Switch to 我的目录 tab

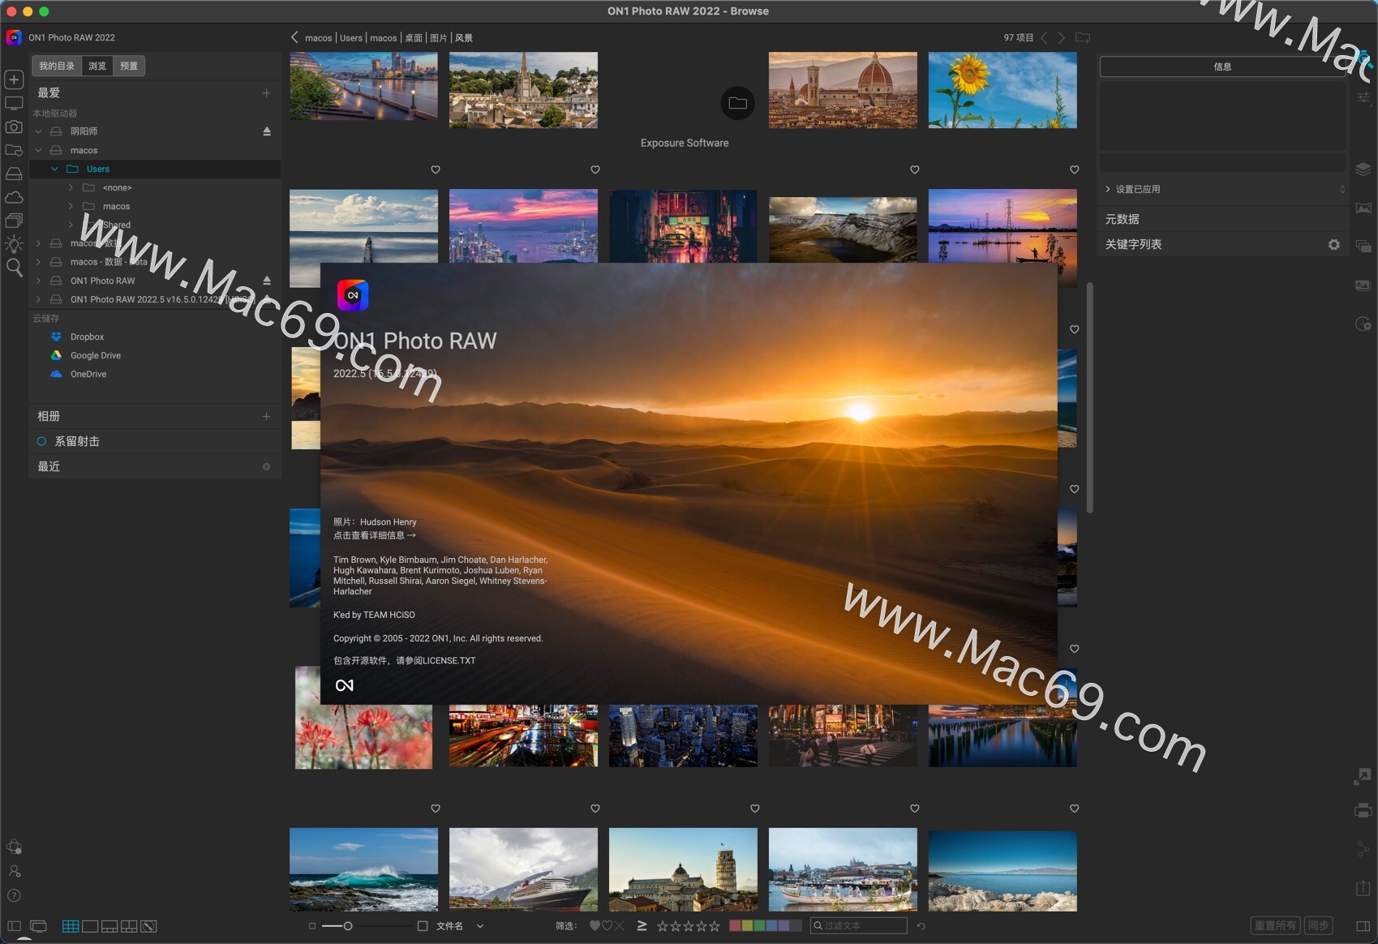tap(57, 66)
